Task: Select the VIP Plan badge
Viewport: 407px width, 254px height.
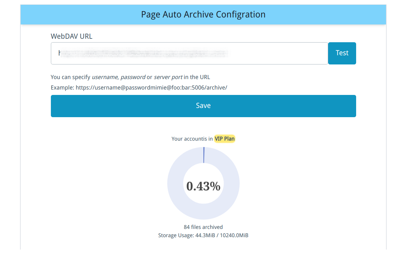Action: (224, 139)
